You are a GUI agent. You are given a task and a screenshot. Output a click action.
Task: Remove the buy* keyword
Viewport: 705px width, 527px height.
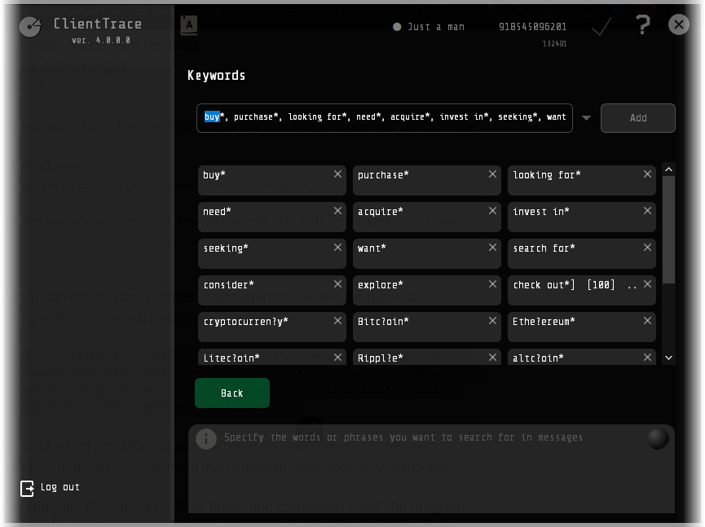337,174
